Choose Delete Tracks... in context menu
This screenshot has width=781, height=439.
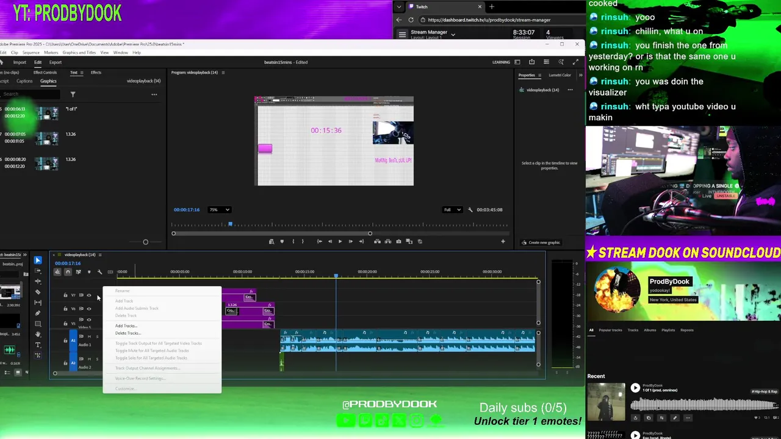(x=128, y=333)
